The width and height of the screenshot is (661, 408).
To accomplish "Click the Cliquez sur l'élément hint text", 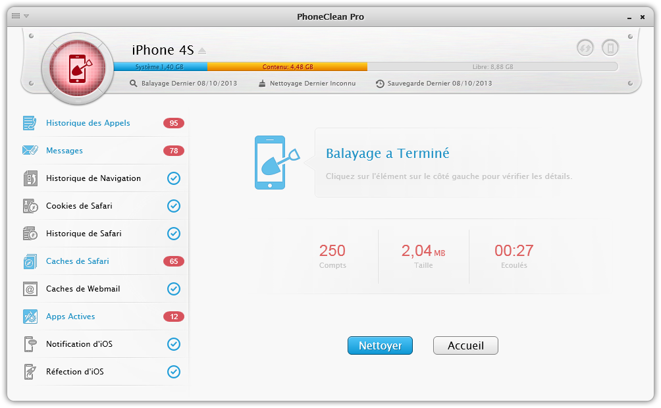I will coord(449,176).
